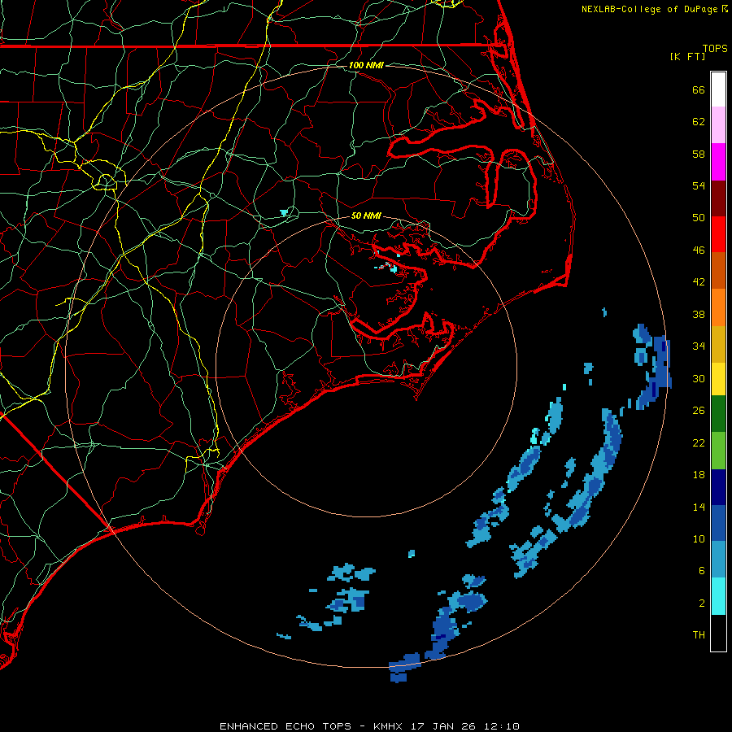Viewport: 732px width, 732px height.
Task: Click the legend value 18
Action: (699, 475)
